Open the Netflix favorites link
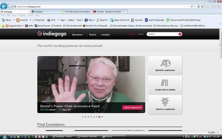The height and width of the screenshot is (139, 222). 29,26
